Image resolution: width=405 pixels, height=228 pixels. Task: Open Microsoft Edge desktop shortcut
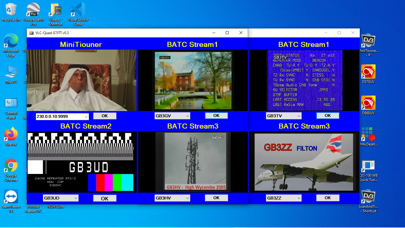point(11,45)
